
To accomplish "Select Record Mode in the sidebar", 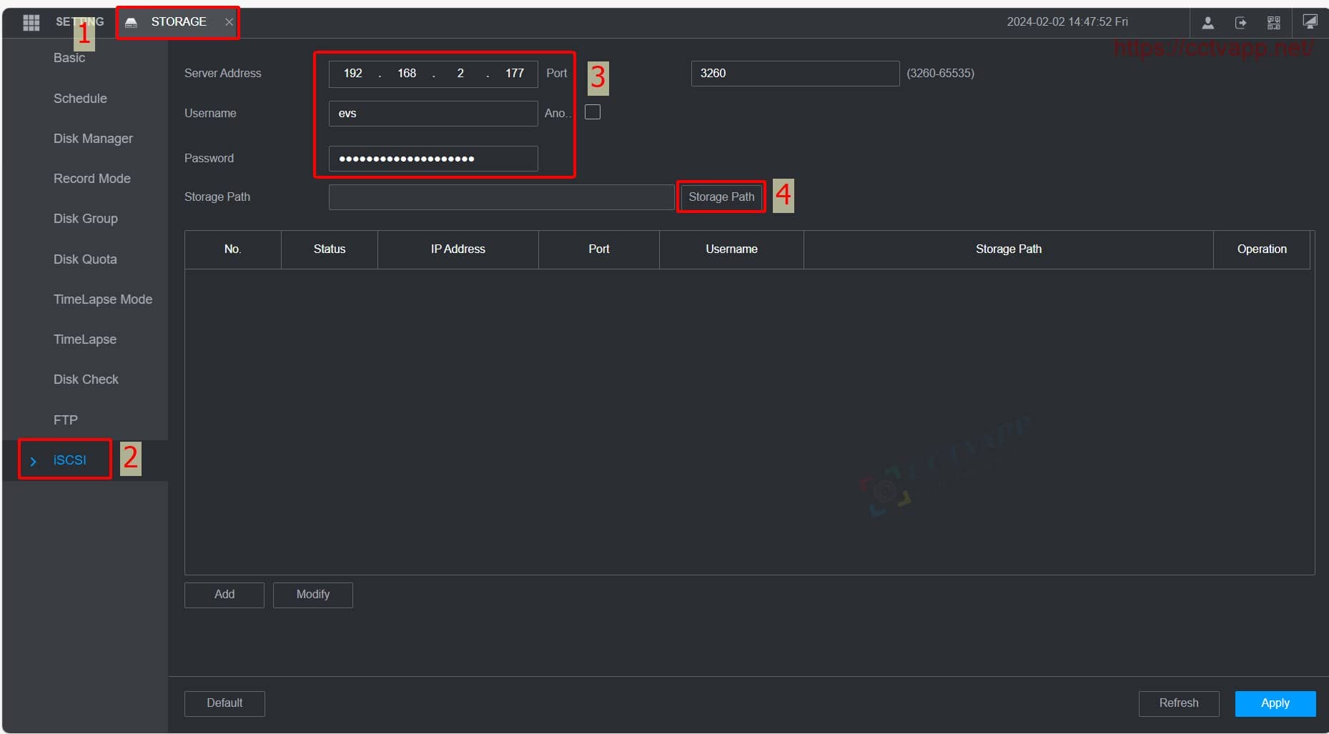I will [x=92, y=179].
